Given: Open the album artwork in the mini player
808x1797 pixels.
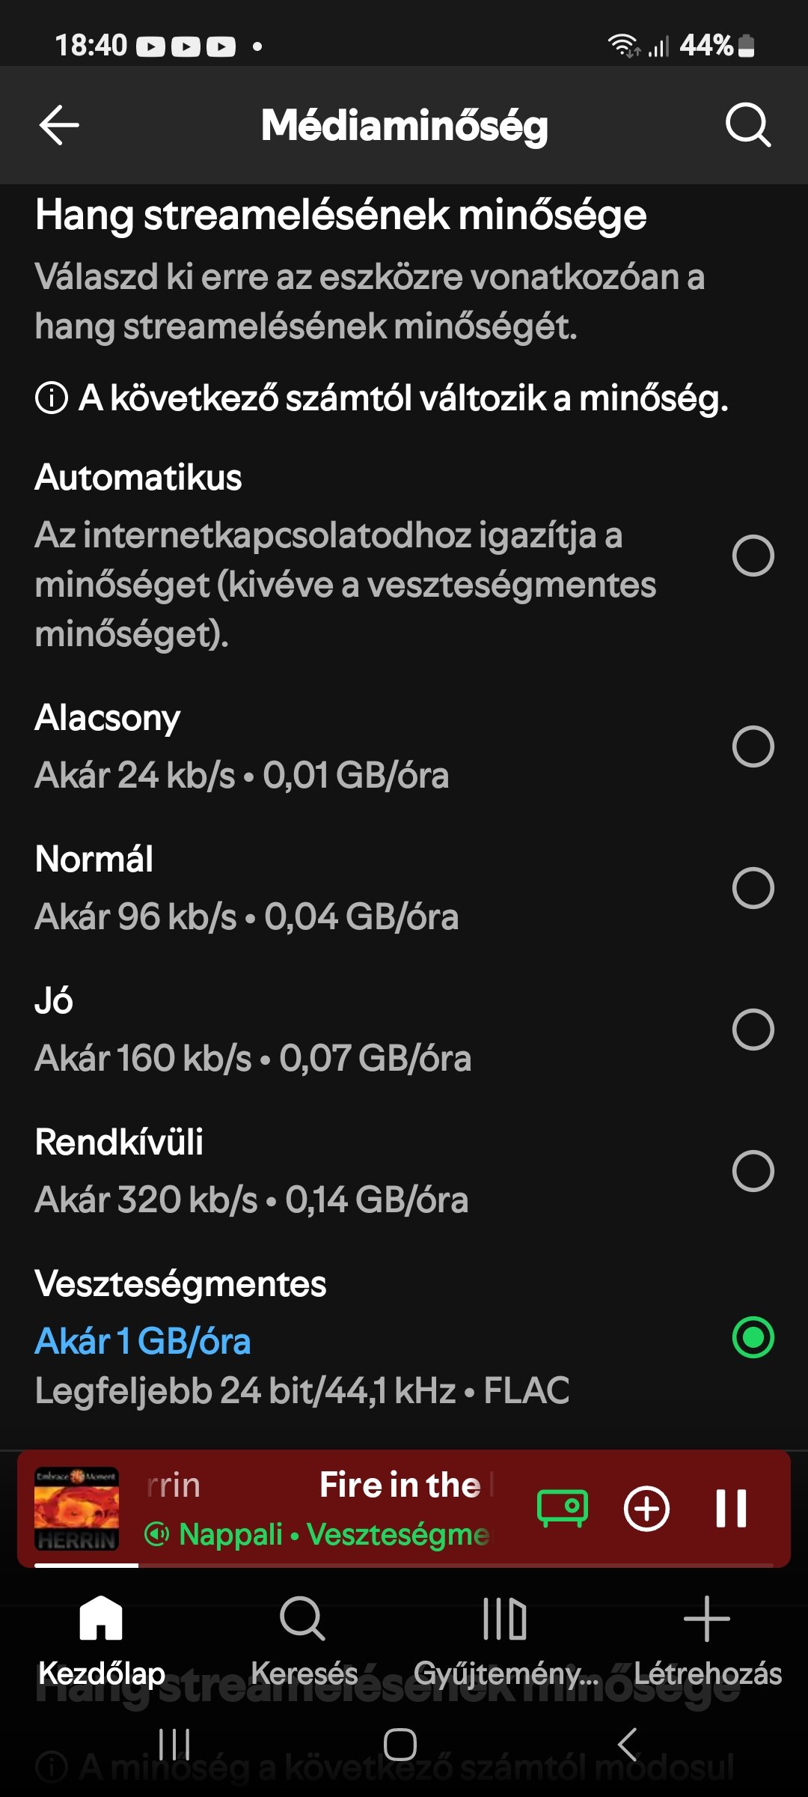Looking at the screenshot, I should pyautogui.click(x=77, y=1507).
